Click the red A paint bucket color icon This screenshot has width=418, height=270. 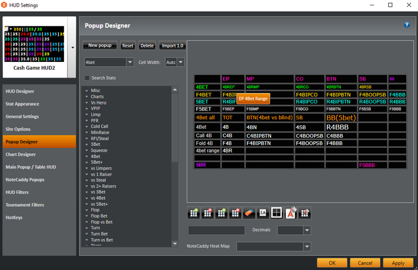click(290, 212)
